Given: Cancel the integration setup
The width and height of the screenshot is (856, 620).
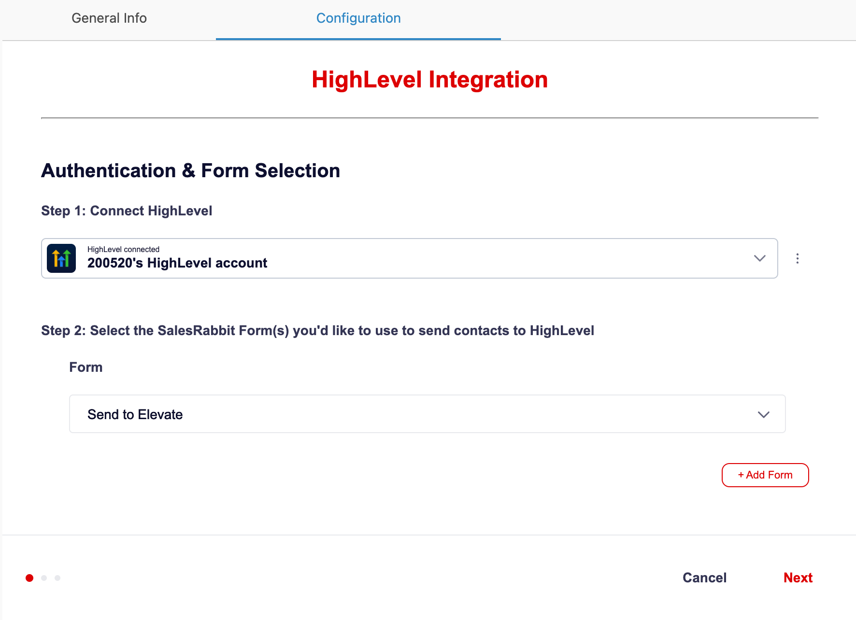Looking at the screenshot, I should click(704, 578).
